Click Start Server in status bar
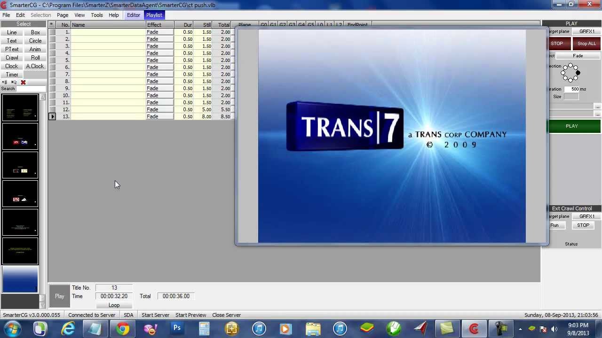Image resolution: width=602 pixels, height=338 pixels. tap(155, 315)
